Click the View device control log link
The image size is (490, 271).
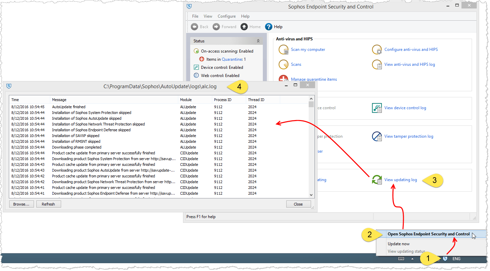[x=405, y=108]
